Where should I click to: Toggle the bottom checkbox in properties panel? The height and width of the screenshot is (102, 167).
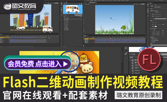pyautogui.click(x=151, y=42)
